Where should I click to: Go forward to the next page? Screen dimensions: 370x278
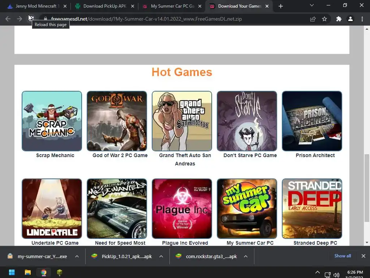20,19
